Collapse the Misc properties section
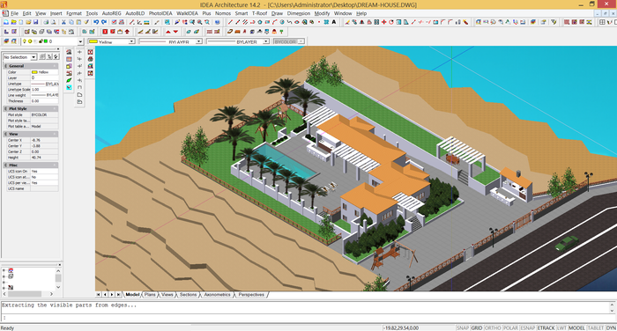 coord(5,165)
